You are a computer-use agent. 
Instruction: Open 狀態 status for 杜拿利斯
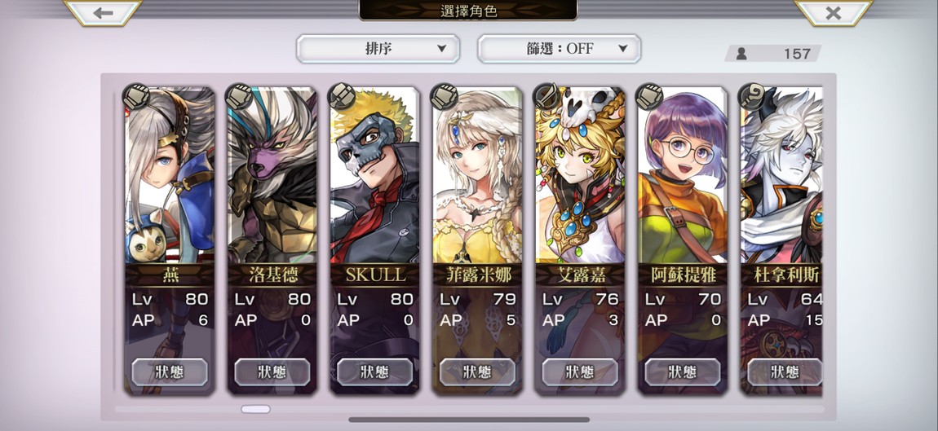(x=785, y=372)
